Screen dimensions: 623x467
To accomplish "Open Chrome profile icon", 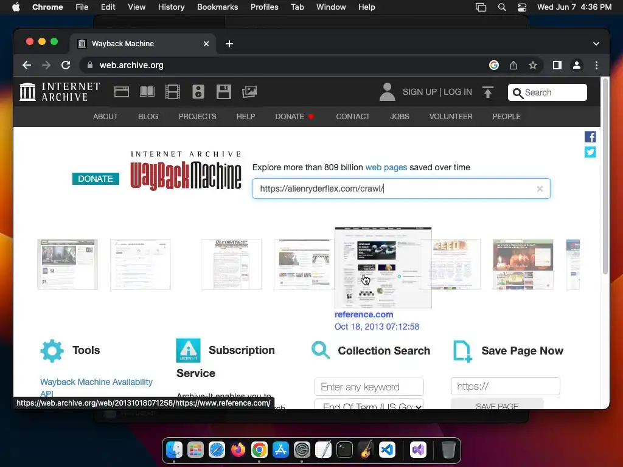I will [577, 65].
